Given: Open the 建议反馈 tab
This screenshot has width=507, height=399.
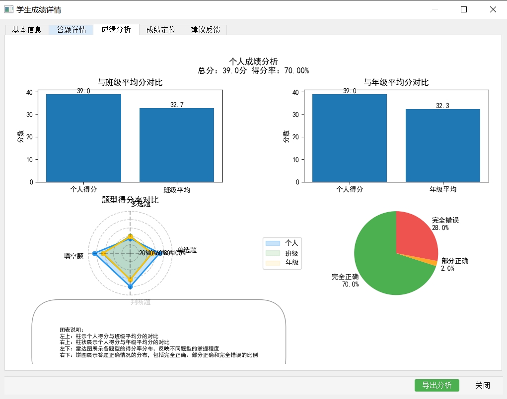Looking at the screenshot, I should (205, 30).
